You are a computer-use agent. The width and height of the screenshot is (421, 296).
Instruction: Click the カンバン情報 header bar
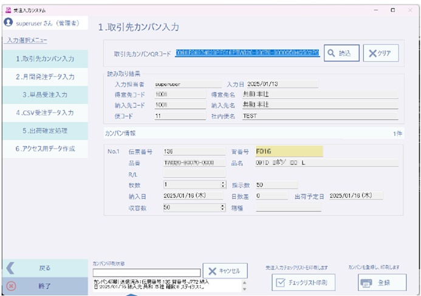[254, 133]
